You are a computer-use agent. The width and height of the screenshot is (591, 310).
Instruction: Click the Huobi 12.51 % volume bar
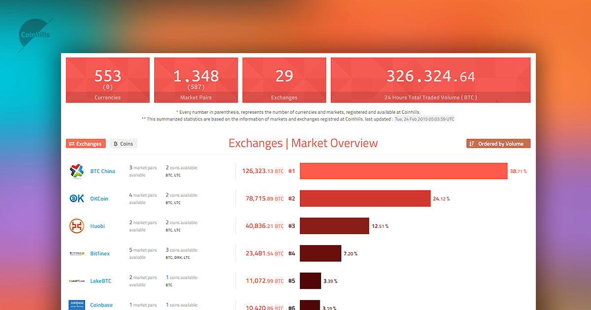coord(334,226)
